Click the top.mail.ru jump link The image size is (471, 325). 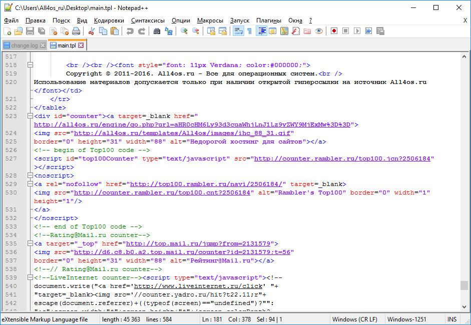coord(198,243)
